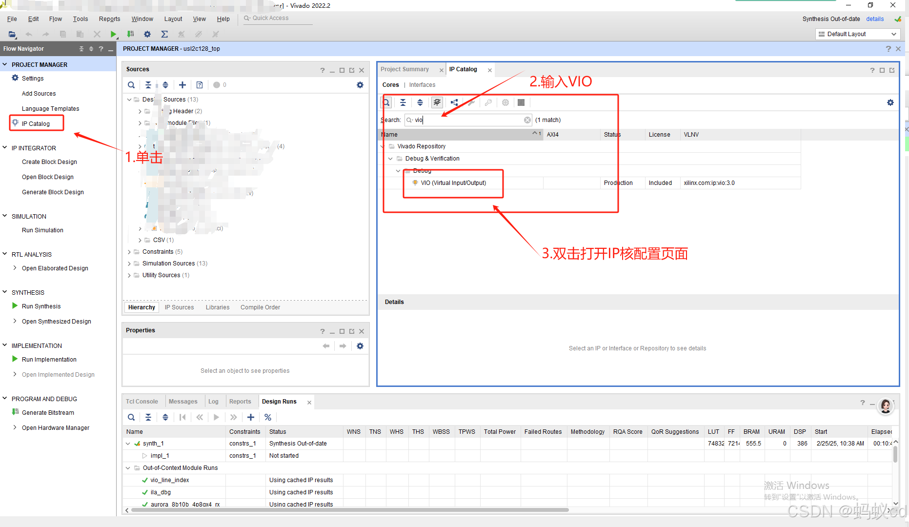Click the percent icon in Design Runs toolbar

point(268,417)
